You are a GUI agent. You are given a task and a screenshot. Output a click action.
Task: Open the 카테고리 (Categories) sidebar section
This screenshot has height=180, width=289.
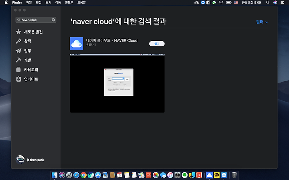click(x=27, y=70)
